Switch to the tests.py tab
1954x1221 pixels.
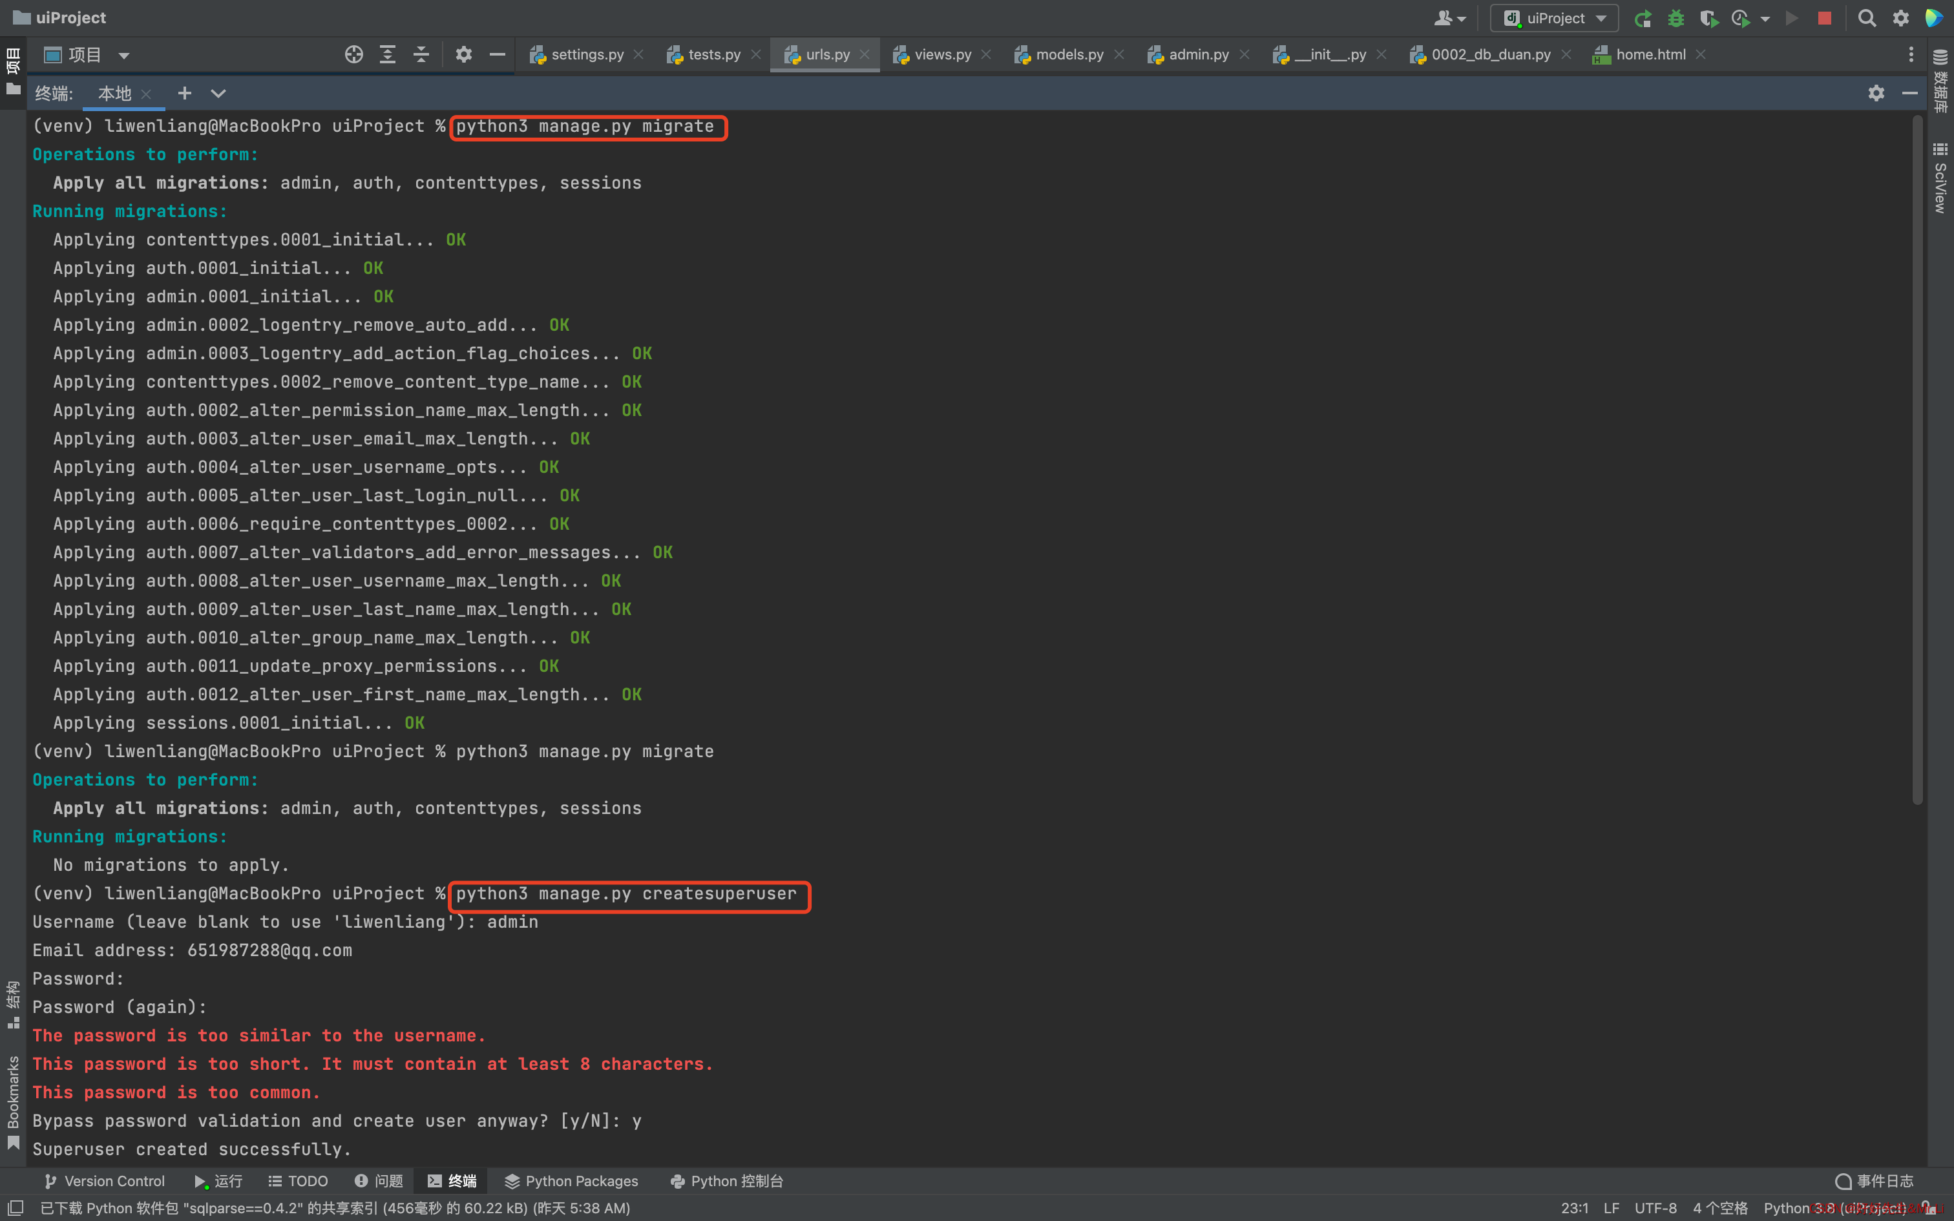(x=714, y=54)
